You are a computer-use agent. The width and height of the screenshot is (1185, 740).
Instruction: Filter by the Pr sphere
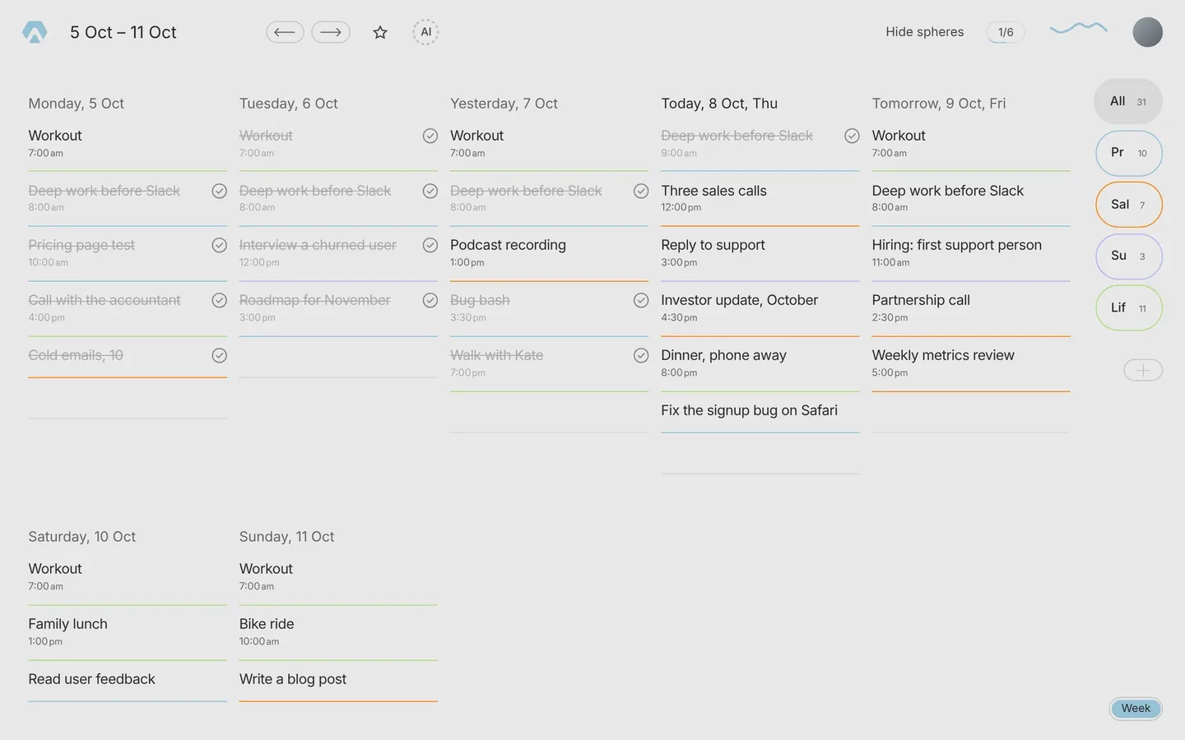point(1129,153)
